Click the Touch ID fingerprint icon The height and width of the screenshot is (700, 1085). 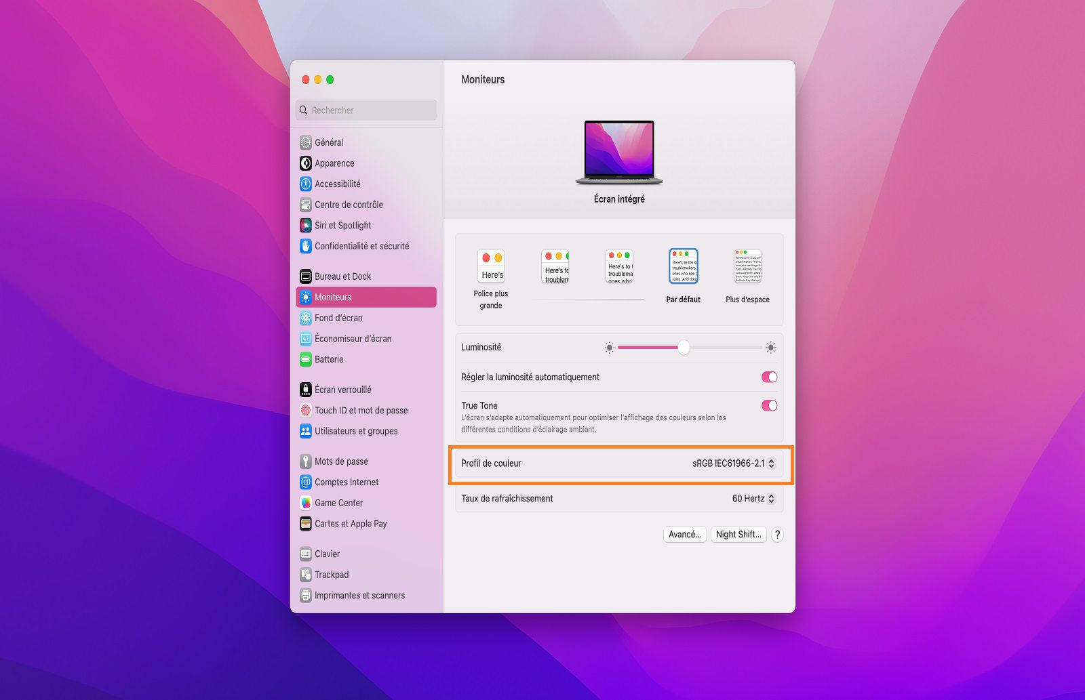(306, 411)
